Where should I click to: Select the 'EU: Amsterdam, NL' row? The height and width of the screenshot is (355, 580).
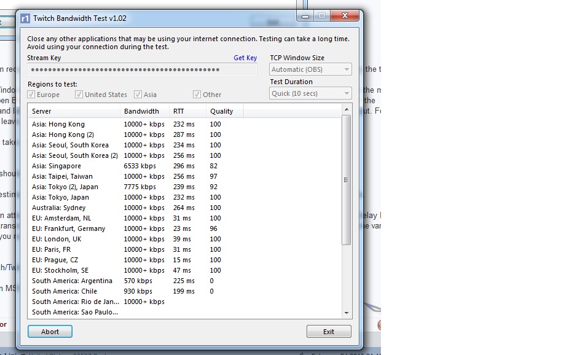coord(185,218)
